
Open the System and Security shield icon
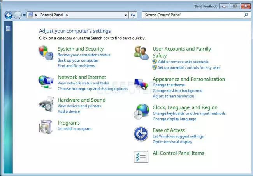coord(46,53)
